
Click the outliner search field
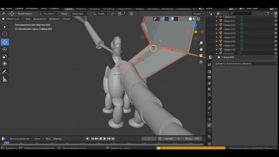pos(240,14)
